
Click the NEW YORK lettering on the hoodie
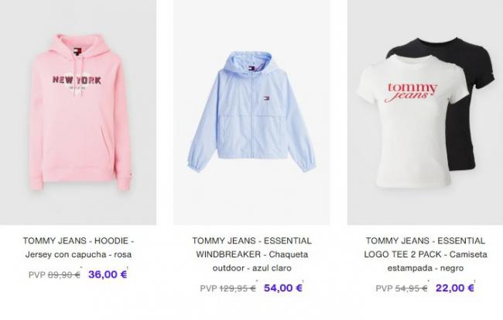pos(77,80)
